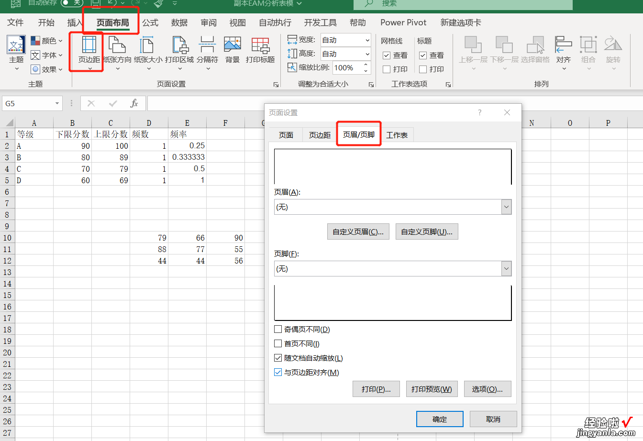Toggle the 自动保存 autosave switch
643x441 pixels.
click(x=72, y=3)
